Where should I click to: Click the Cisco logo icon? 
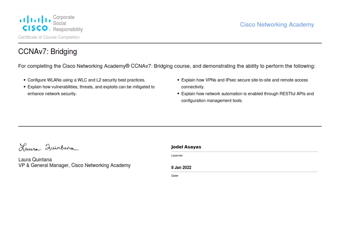tap(35, 23)
